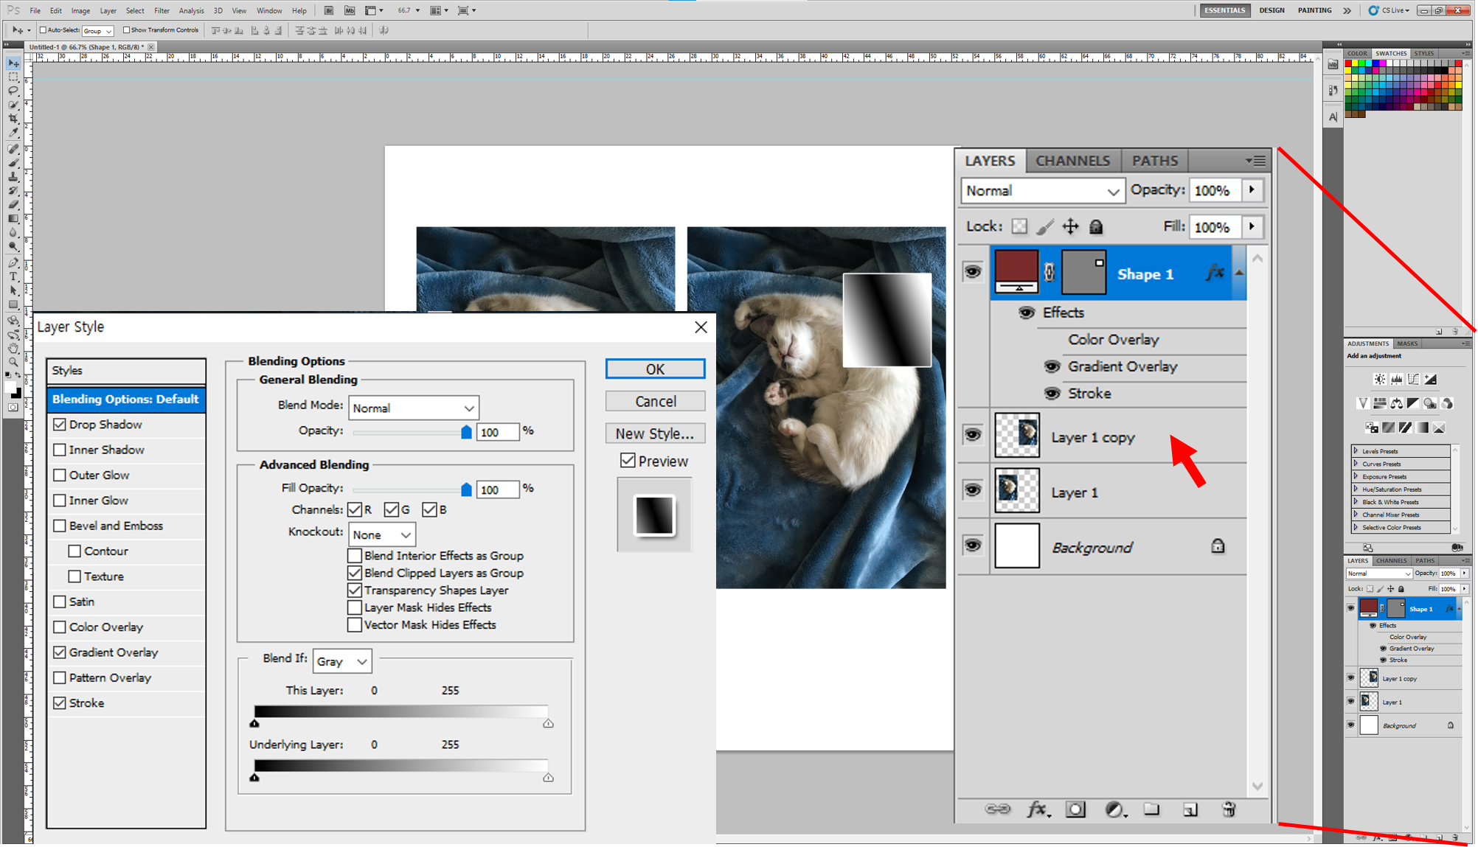Viewport: 1478px width, 847px height.
Task: Open the Filter menu
Action: pos(162,10)
